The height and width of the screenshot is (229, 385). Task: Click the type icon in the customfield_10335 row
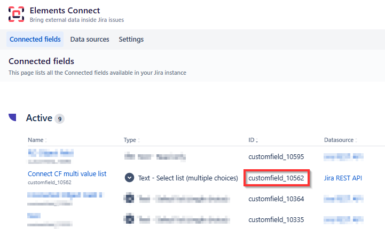[129, 218]
